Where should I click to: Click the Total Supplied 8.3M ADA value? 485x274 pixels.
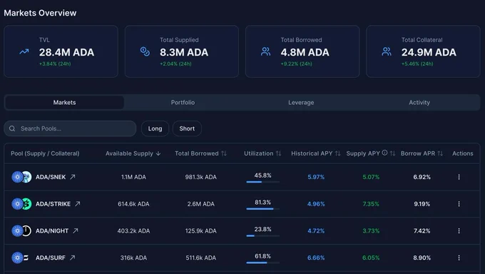click(184, 52)
